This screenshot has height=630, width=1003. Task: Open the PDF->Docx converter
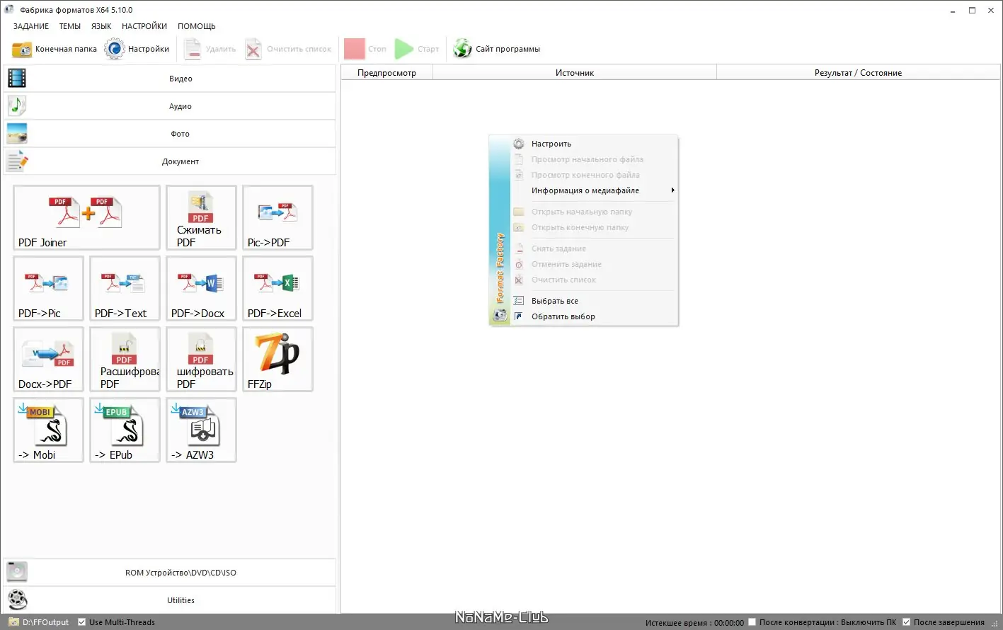(201, 288)
